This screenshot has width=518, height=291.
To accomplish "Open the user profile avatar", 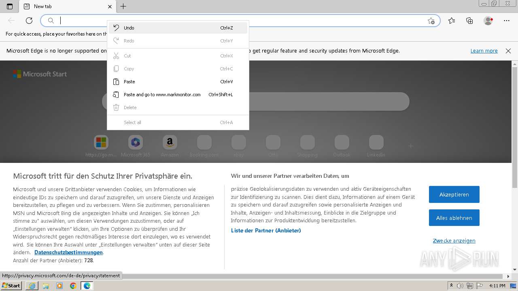I will [x=488, y=21].
